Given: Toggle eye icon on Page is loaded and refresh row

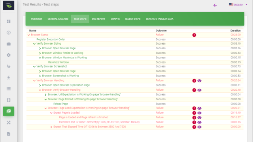Looking at the screenshot, I should click(199, 118).
